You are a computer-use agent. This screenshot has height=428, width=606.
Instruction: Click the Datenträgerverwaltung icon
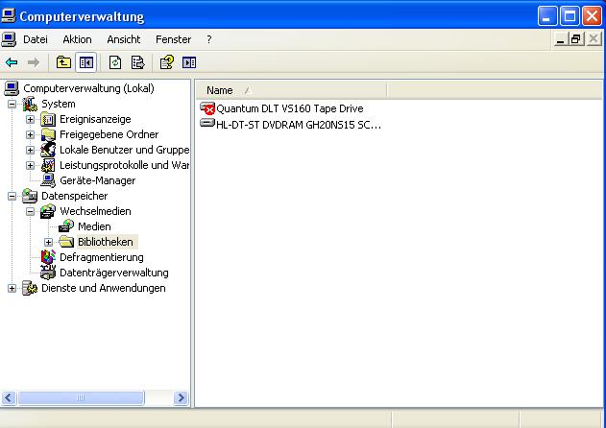[x=48, y=273]
